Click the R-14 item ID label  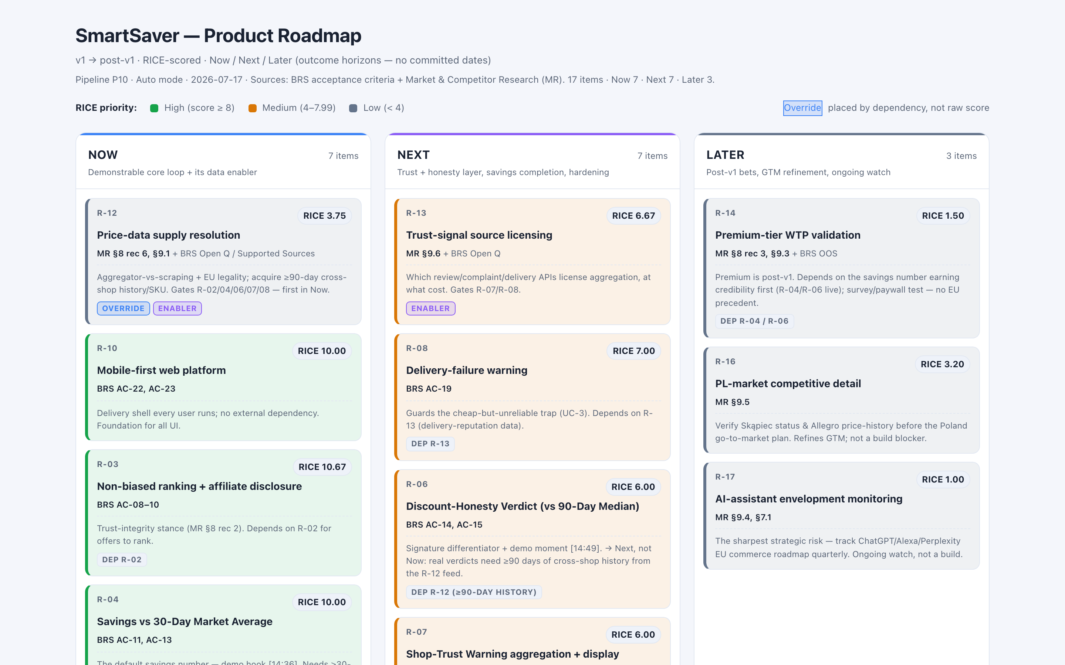(725, 213)
